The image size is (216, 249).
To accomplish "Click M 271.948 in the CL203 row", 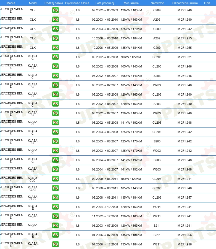I will (185, 123).
